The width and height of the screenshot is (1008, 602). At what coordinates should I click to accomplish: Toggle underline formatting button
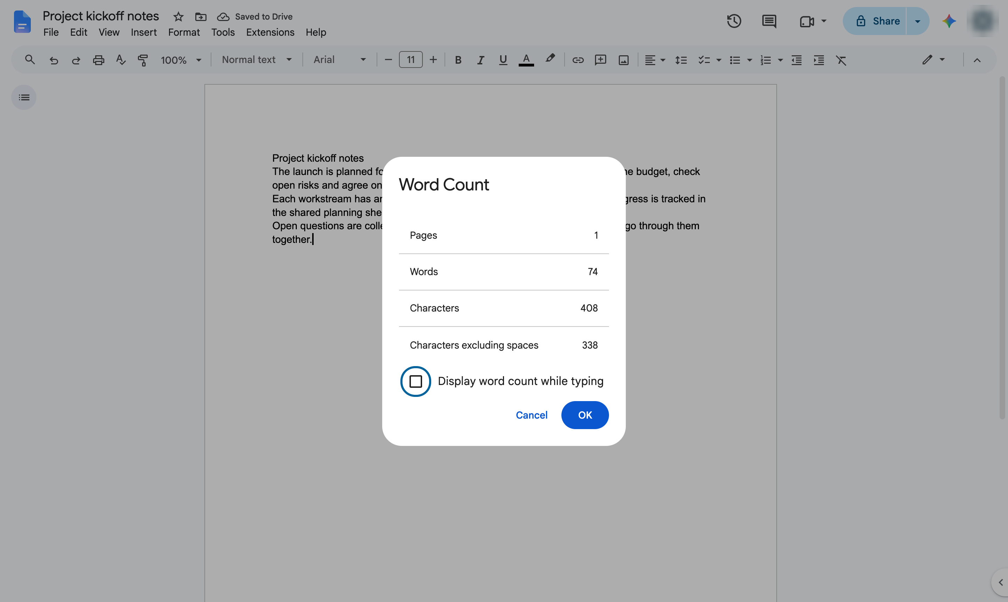(x=503, y=60)
